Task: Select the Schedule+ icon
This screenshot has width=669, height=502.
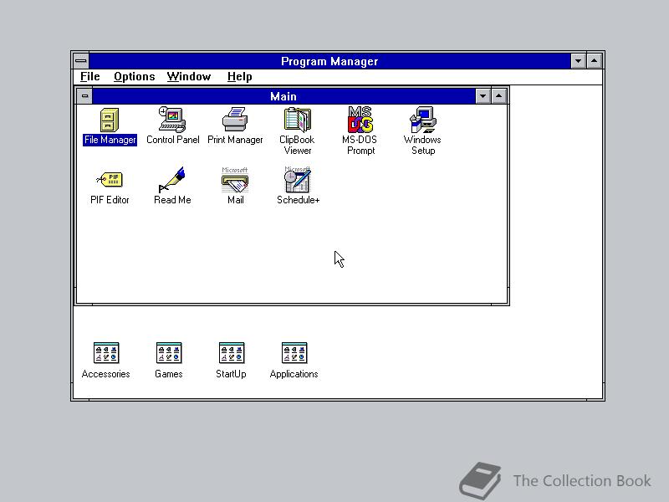Action: click(298, 180)
